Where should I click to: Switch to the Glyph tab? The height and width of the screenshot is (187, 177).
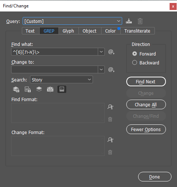pos(68,31)
